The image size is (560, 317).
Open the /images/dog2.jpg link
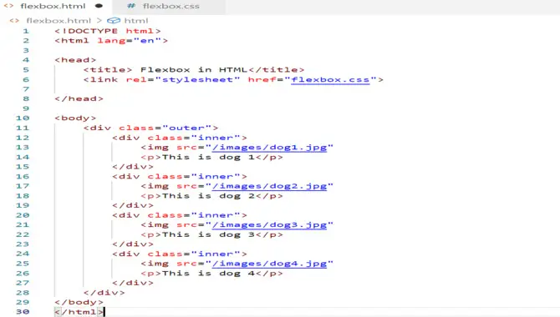[x=269, y=186]
